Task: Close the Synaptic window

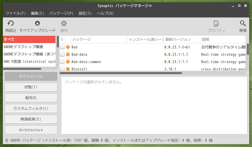Action: pyautogui.click(x=246, y=6)
